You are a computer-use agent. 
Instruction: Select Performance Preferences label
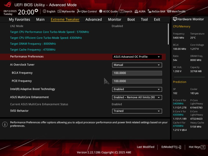click(27, 56)
